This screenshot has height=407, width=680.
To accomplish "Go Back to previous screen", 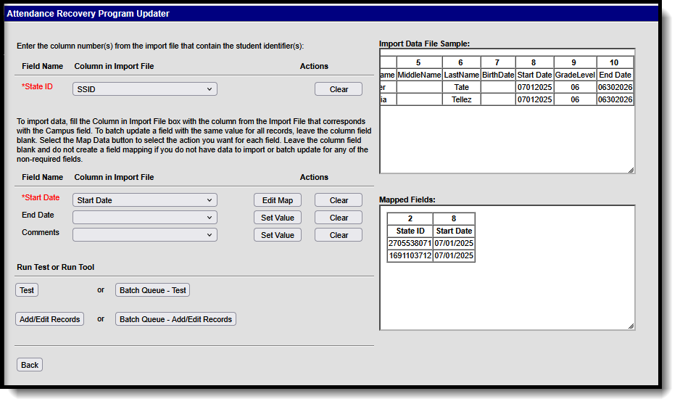I will click(30, 364).
